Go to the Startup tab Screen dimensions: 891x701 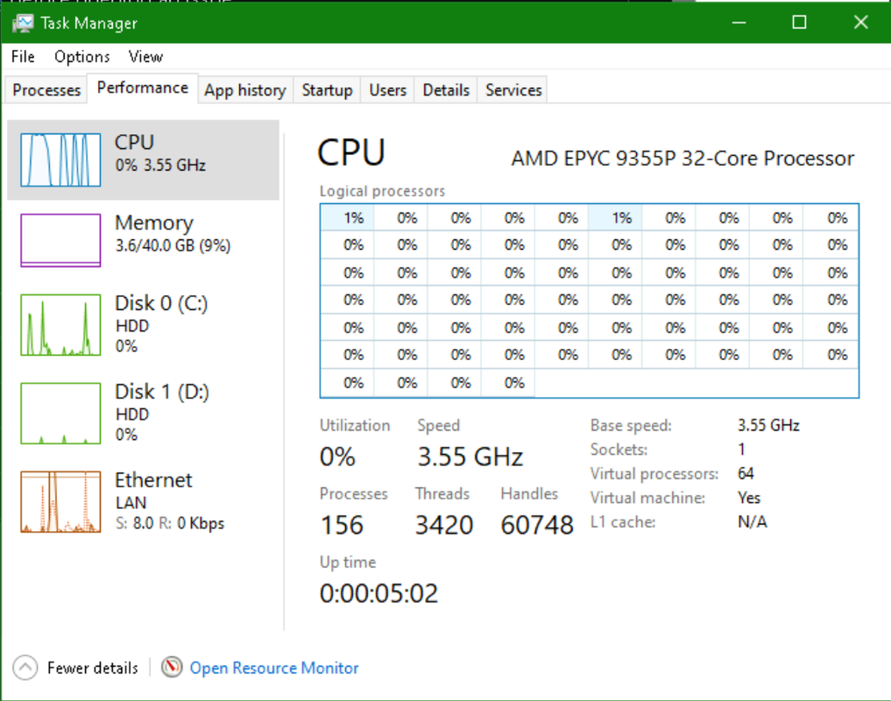(x=328, y=90)
